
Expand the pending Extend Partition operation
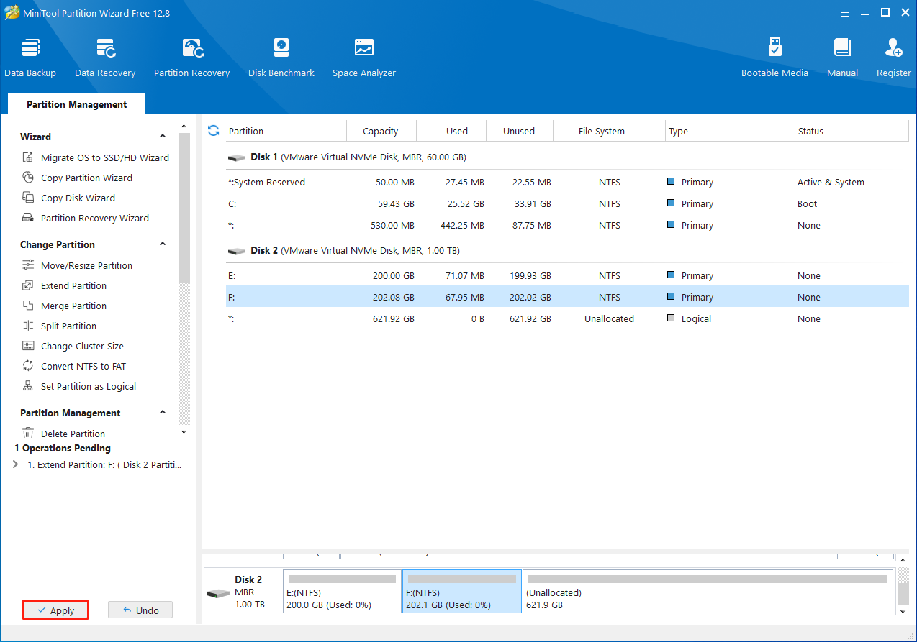tap(16, 464)
